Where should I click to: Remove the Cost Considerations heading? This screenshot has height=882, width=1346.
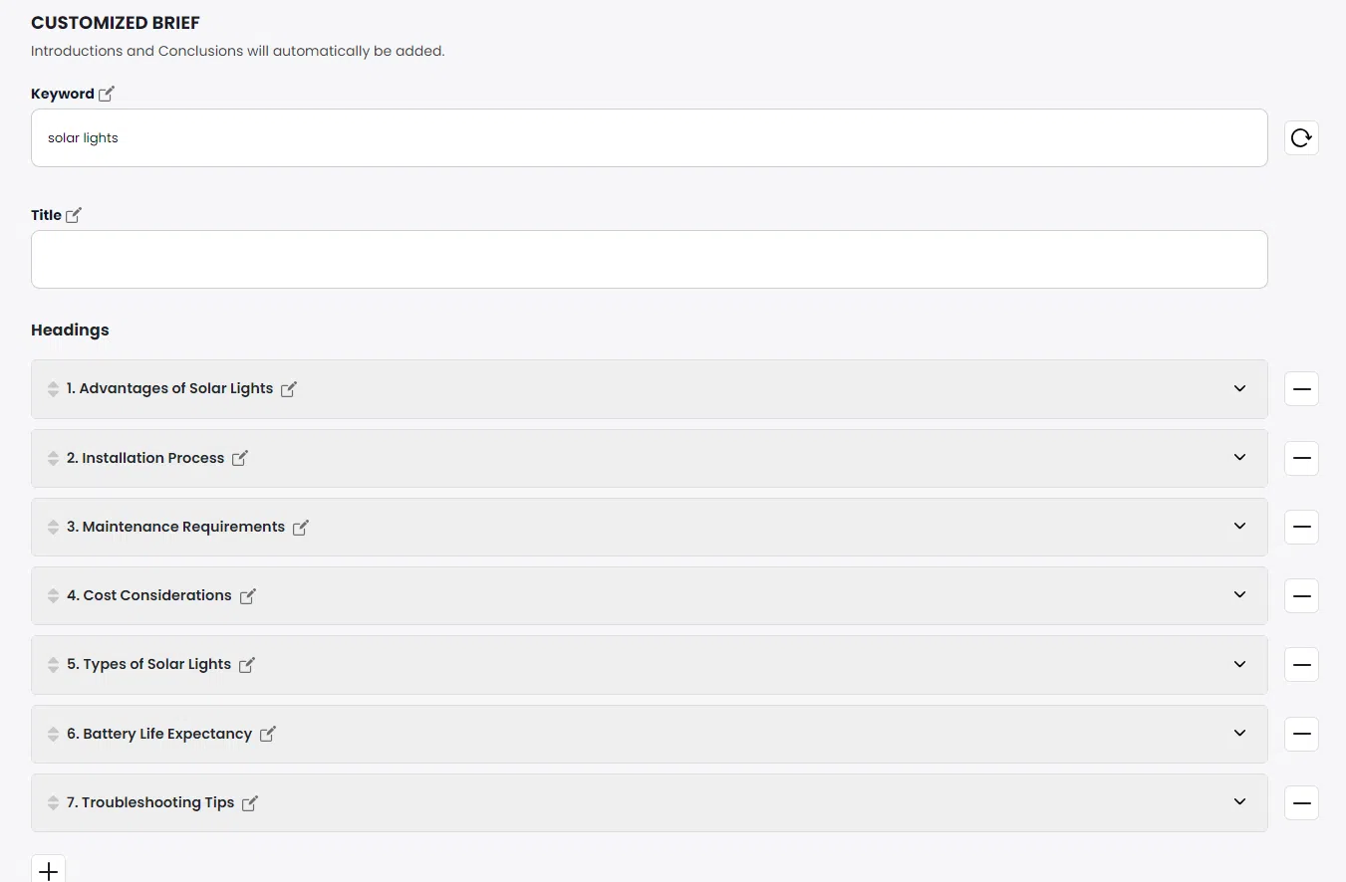tap(1301, 596)
